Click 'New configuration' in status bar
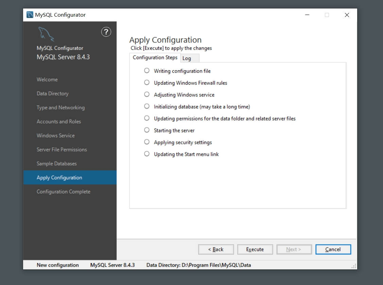Screen dimensions: 383x285 point(58,265)
